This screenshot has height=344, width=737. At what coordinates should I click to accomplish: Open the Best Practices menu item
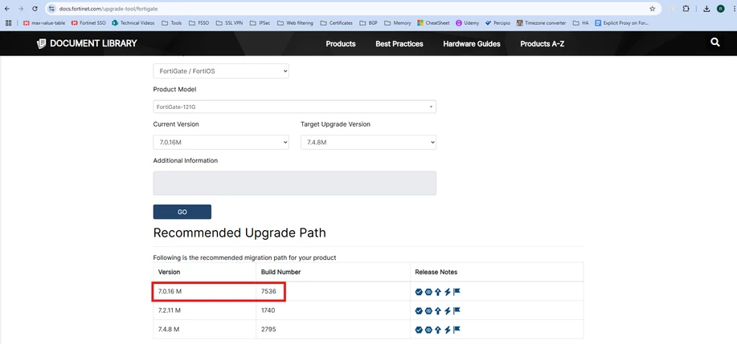399,43
